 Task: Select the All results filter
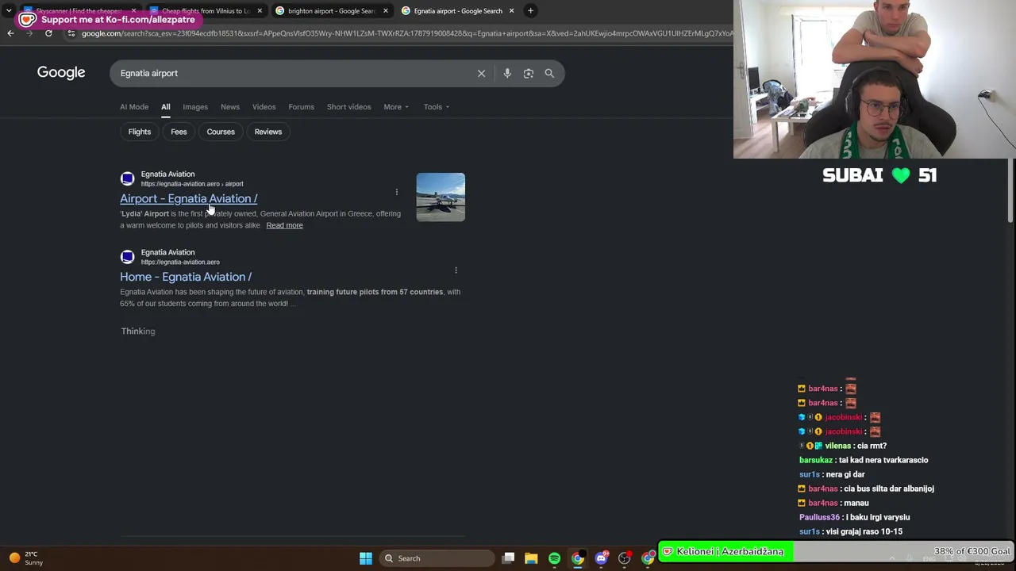click(166, 107)
